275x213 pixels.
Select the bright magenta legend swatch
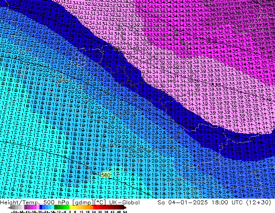coord(35,207)
